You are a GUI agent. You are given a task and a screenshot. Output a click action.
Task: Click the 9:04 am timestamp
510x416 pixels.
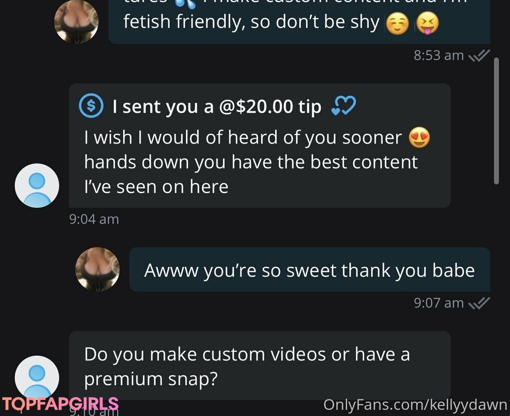tap(94, 219)
